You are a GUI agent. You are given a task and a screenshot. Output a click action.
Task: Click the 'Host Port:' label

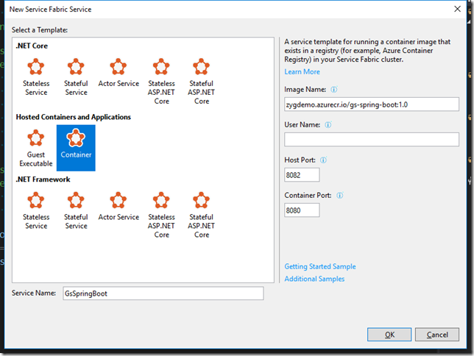click(x=300, y=160)
